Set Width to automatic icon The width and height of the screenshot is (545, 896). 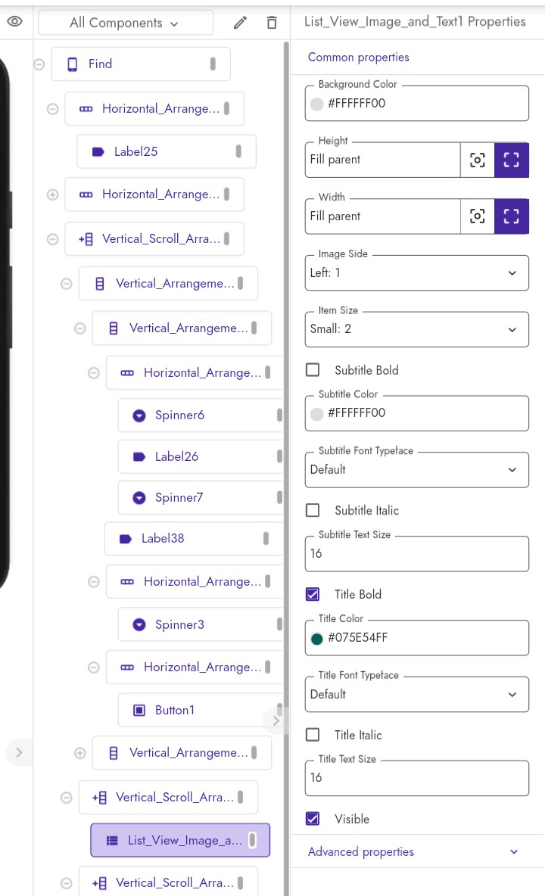(x=477, y=216)
